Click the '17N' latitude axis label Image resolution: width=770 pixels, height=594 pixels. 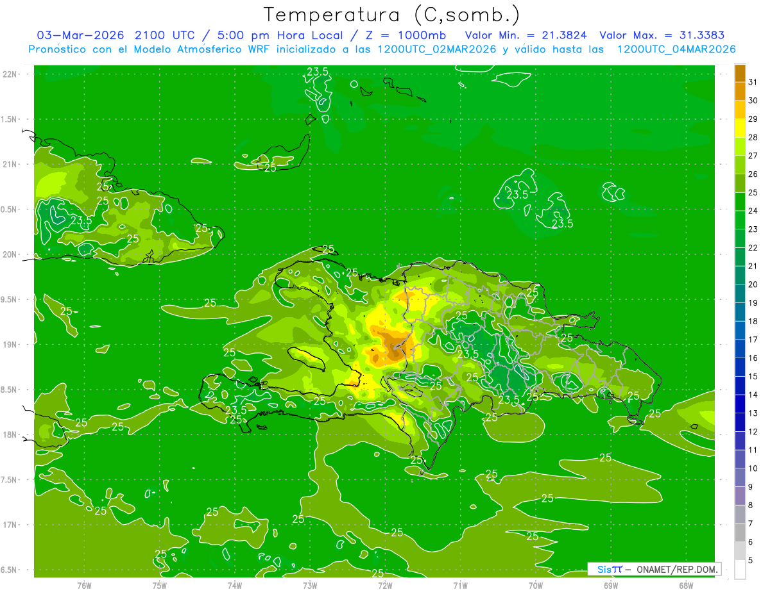coord(10,525)
